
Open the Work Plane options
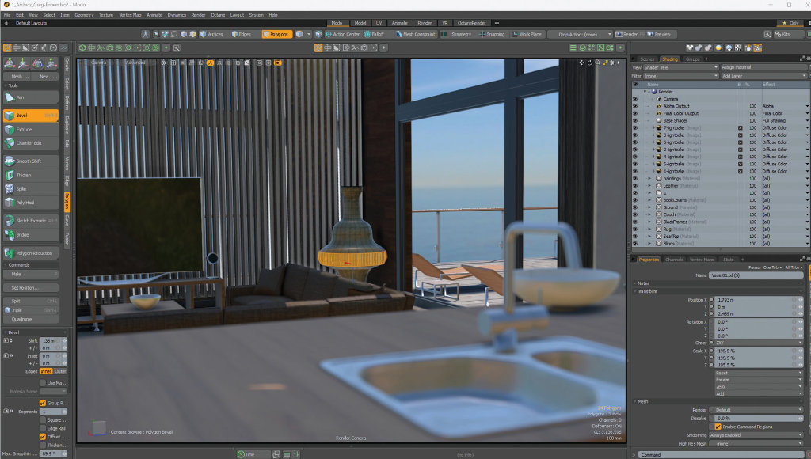(527, 34)
